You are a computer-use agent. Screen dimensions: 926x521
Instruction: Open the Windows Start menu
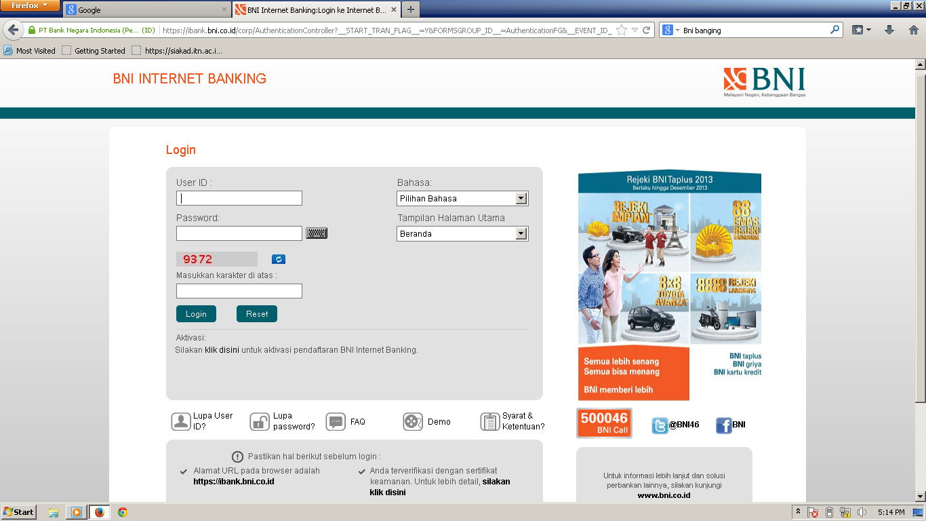(19, 512)
